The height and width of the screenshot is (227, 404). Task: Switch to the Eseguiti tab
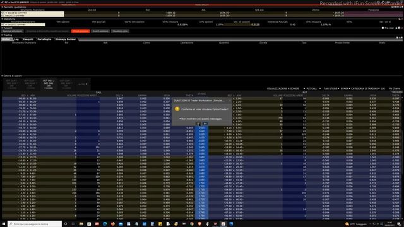[x=28, y=39]
